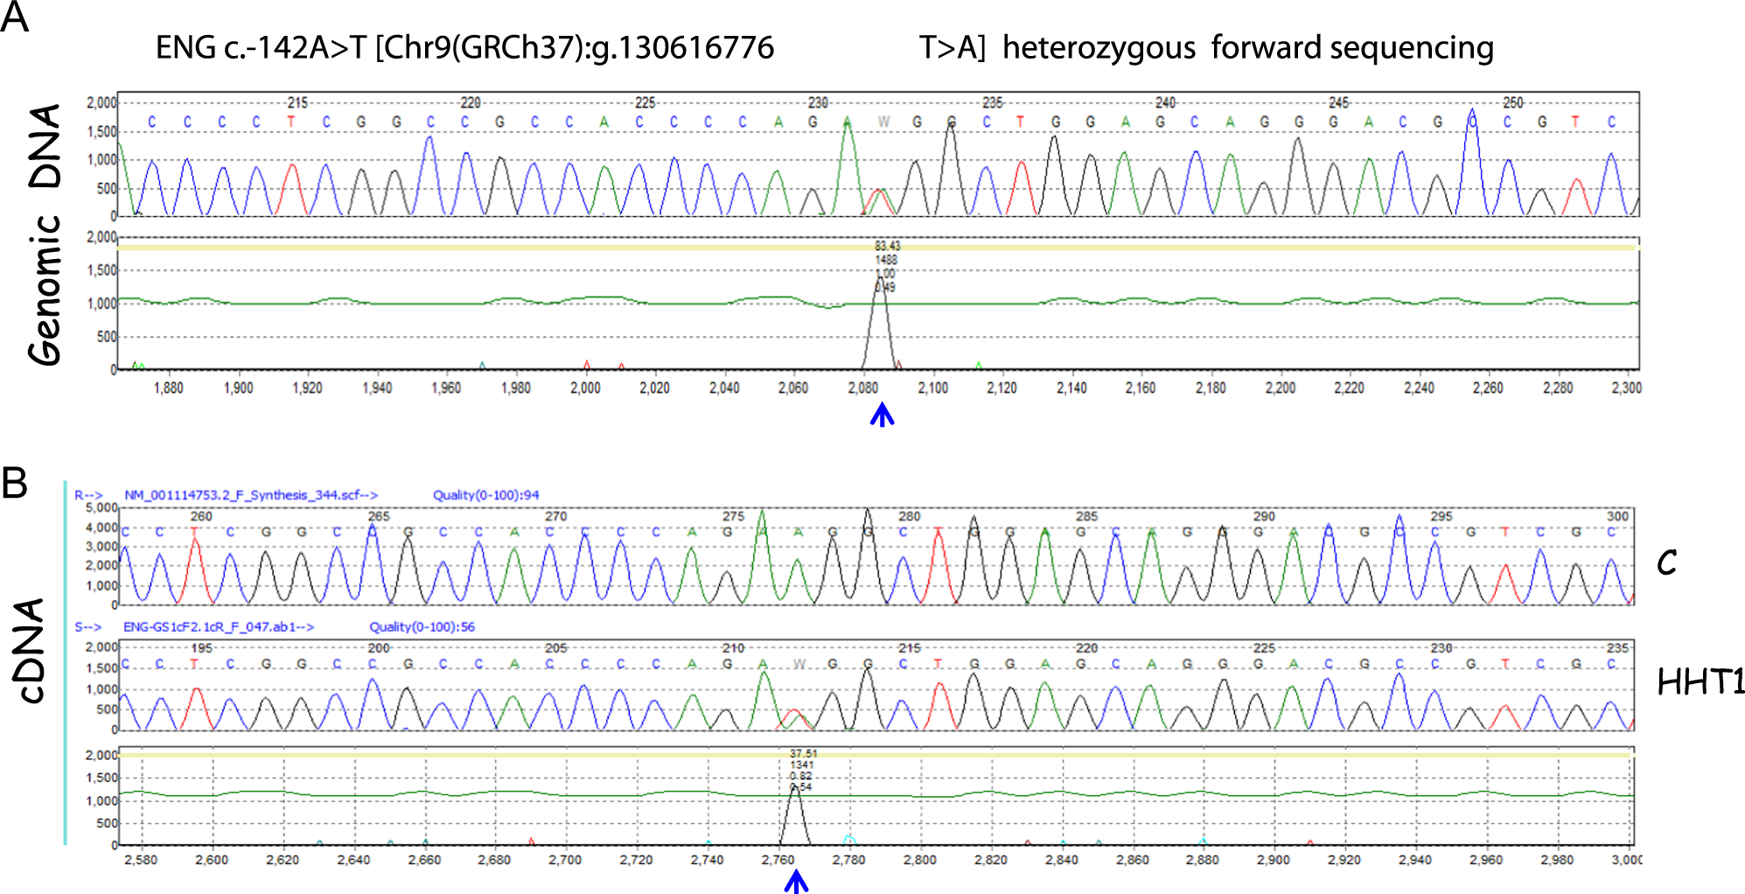Click the gray "W" base call in genomic DNA trace
The width and height of the screenshot is (1745, 894).
tap(883, 122)
